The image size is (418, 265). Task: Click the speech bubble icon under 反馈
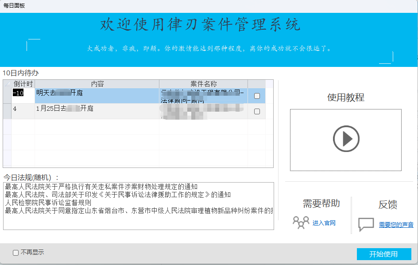pyautogui.click(x=366, y=225)
